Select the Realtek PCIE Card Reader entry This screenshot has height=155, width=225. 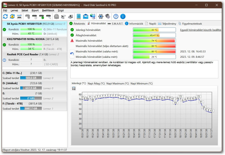tap(35, 59)
